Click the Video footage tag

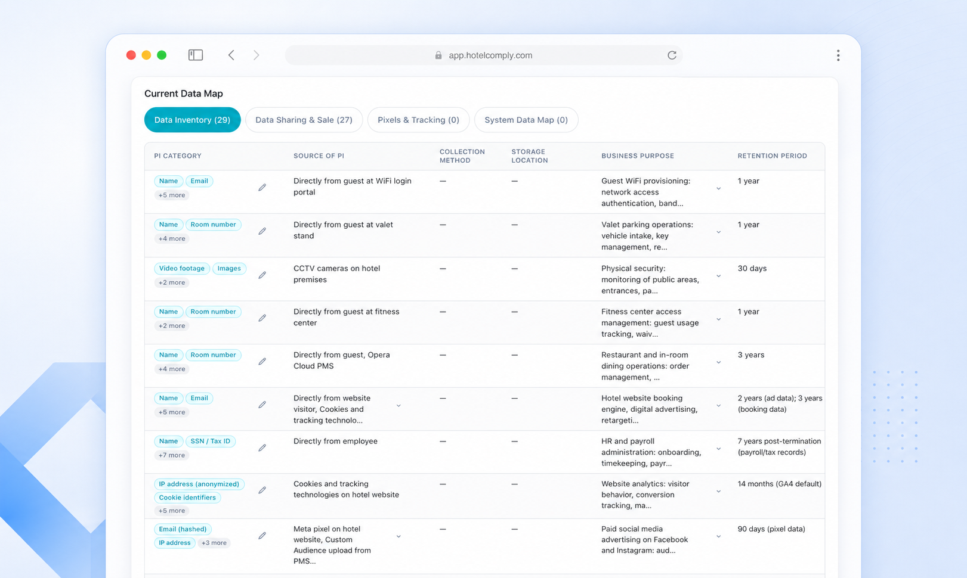[x=181, y=268]
